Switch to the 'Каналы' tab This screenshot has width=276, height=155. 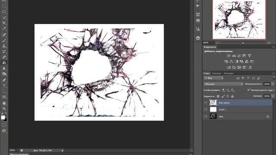coord(216,73)
